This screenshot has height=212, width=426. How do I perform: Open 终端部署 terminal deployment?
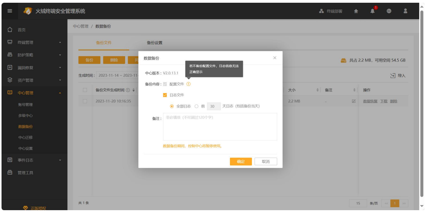coord(331,11)
